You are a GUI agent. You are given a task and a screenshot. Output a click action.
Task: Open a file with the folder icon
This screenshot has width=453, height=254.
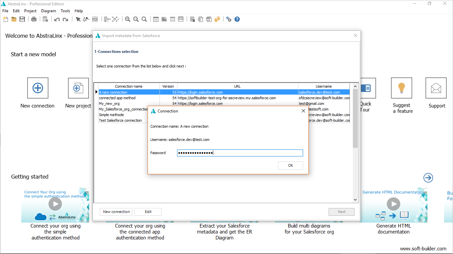pos(14,19)
